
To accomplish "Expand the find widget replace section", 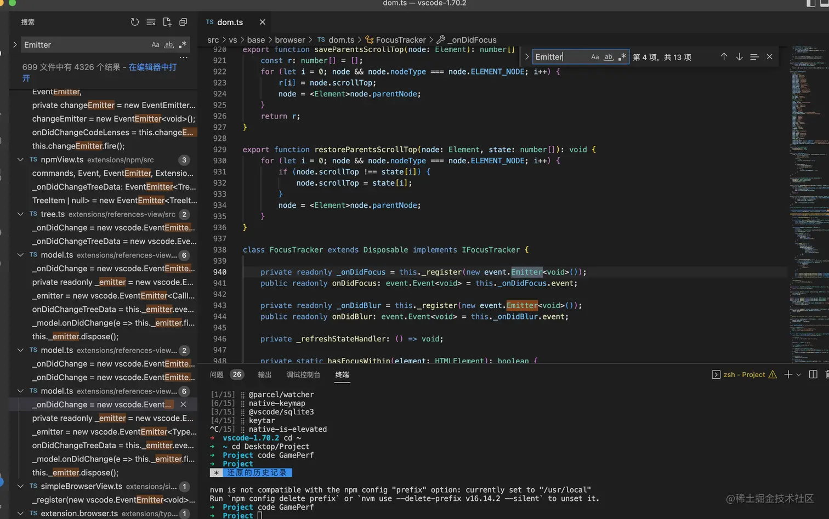I will [x=526, y=56].
